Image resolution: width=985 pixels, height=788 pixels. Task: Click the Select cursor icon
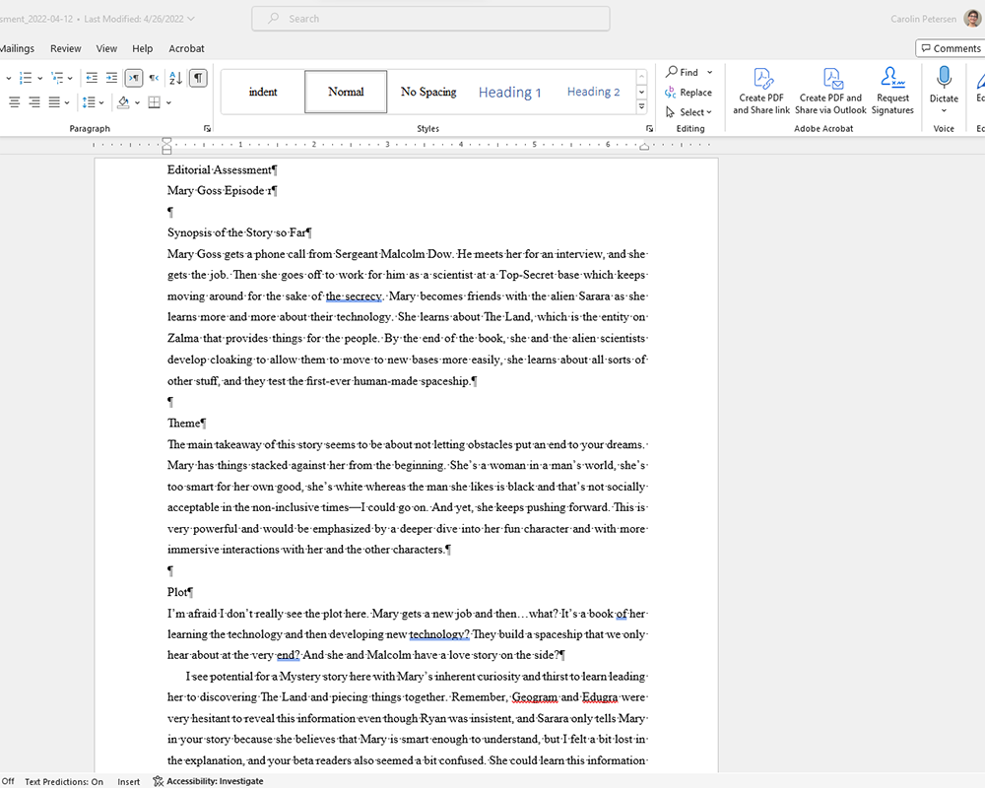(670, 112)
